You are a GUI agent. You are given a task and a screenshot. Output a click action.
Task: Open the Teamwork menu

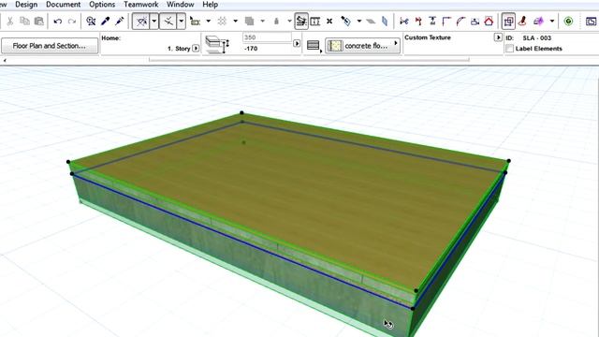click(x=141, y=5)
